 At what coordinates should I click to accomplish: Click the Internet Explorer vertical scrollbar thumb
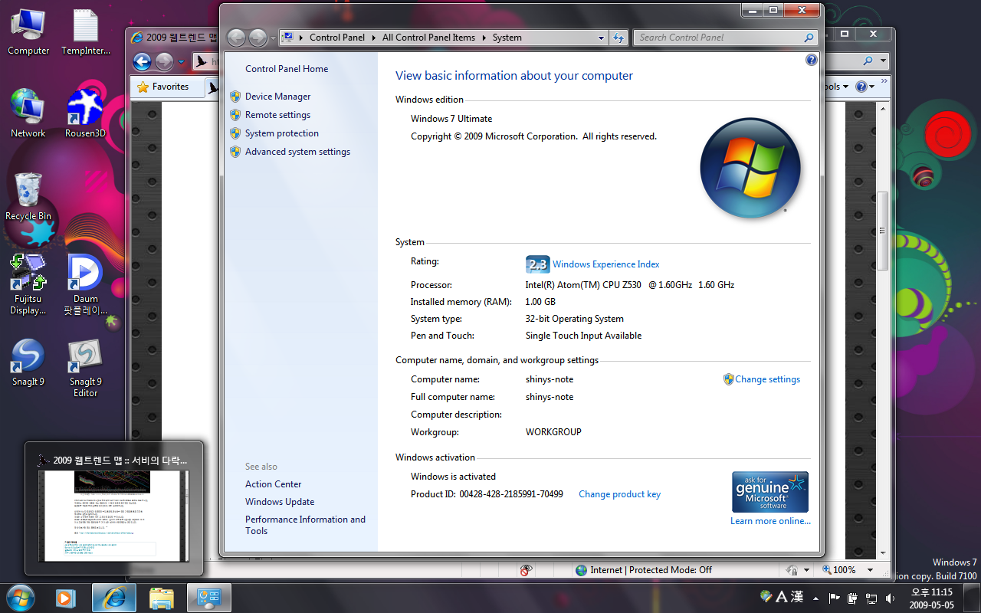(882, 230)
